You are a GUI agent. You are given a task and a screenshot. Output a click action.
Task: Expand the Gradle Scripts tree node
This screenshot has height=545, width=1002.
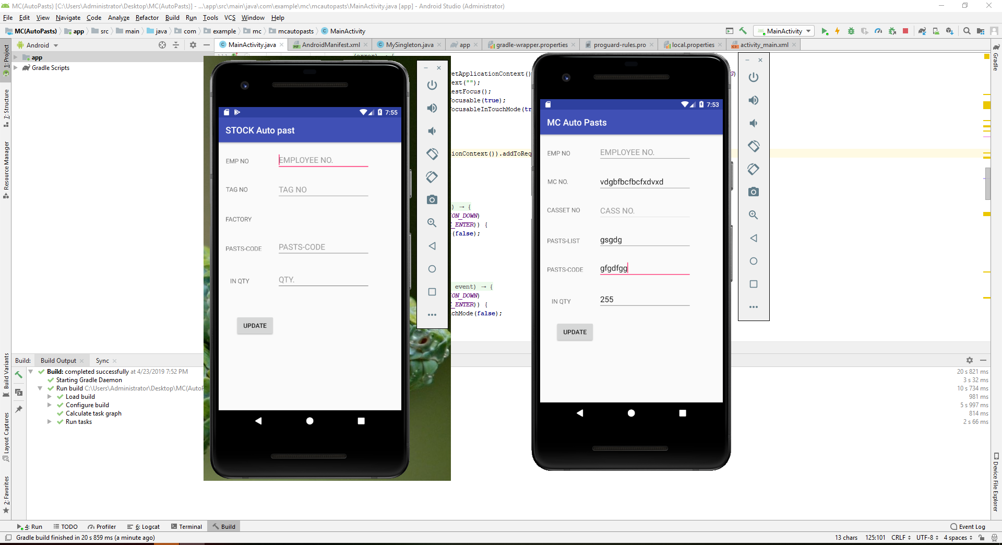tap(16, 68)
